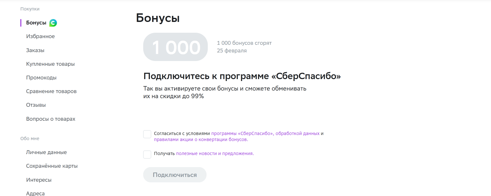Screen dimensions: 491x196
Task: Open Бонусы in the sidebar
Action: point(36,23)
